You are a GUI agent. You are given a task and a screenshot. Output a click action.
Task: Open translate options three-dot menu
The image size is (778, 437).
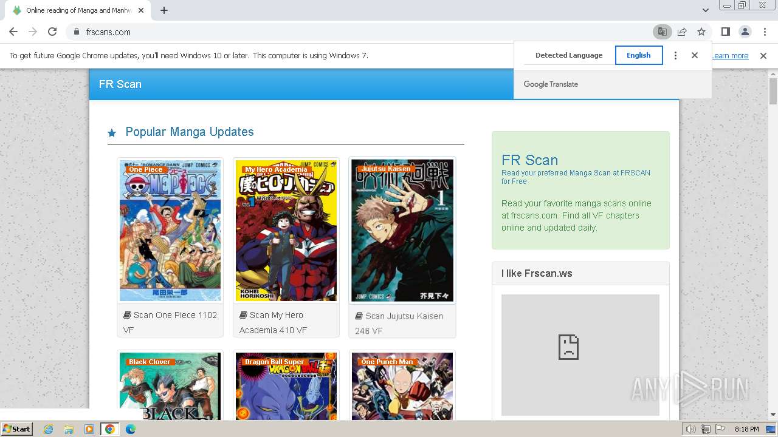(x=675, y=55)
